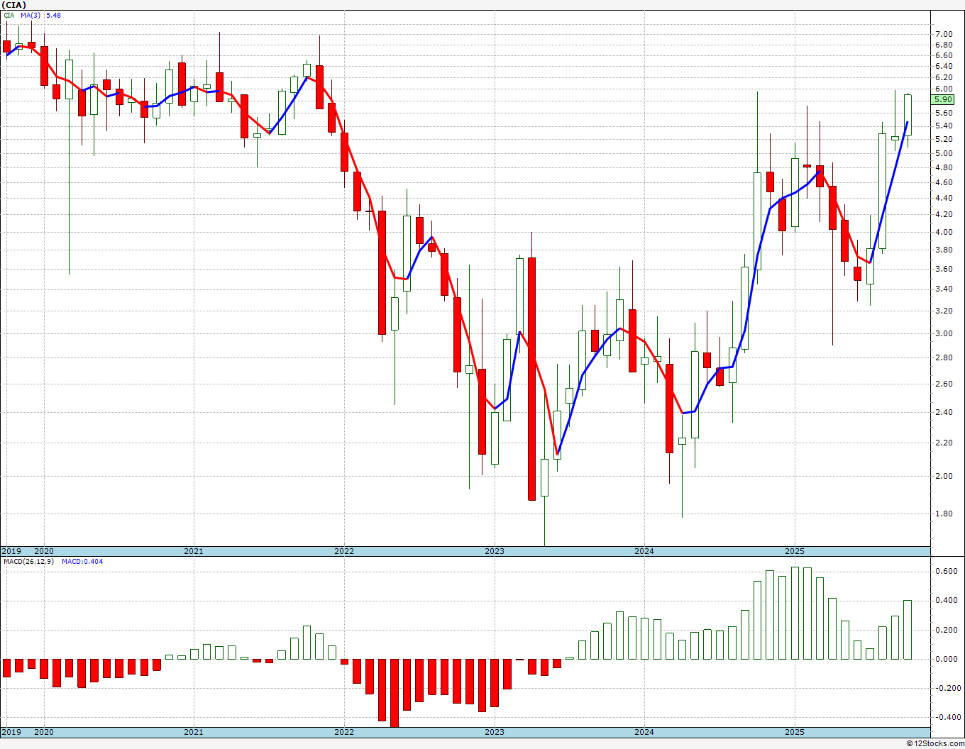Select the CIA legend label
965x749 pixels.
click(9, 15)
